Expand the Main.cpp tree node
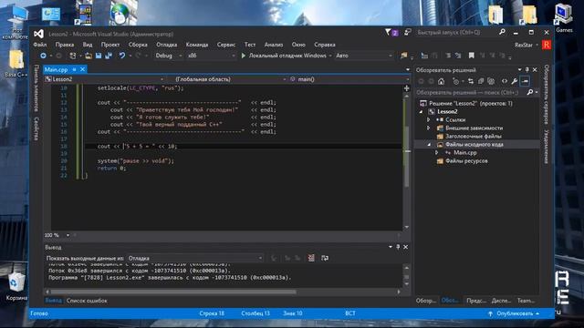Image resolution: width=584 pixels, height=328 pixels. (x=436, y=152)
